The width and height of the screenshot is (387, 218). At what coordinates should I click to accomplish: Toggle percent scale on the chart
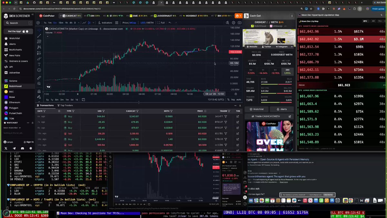(x=228, y=99)
